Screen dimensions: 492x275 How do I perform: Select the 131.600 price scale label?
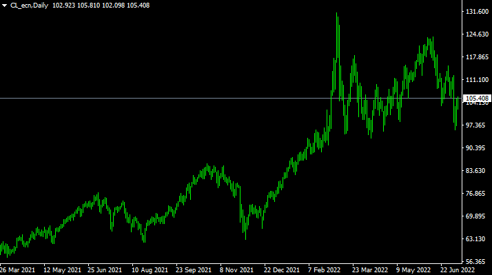478,12
